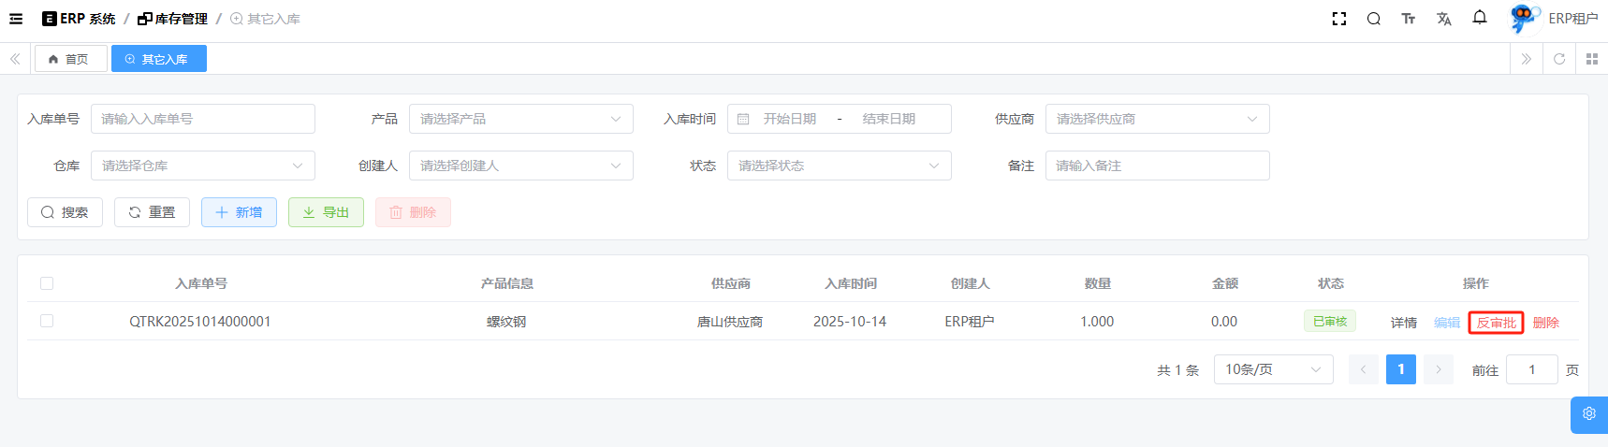This screenshot has height=447, width=1608.
Task: Check the QTRK20251014000001 row checkbox
Action: (47, 321)
